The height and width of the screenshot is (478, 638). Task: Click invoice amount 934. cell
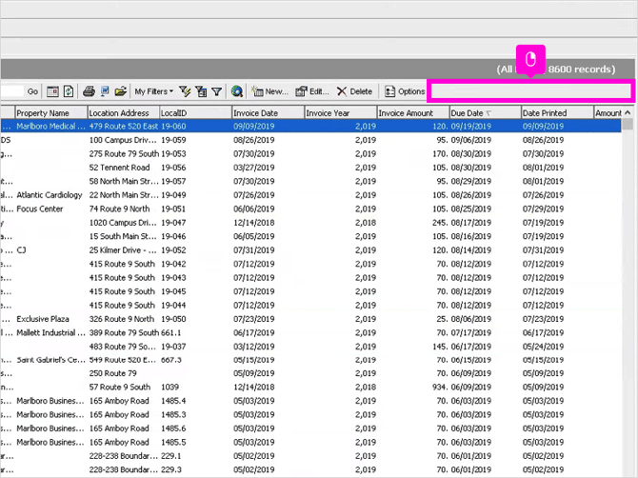pos(440,387)
